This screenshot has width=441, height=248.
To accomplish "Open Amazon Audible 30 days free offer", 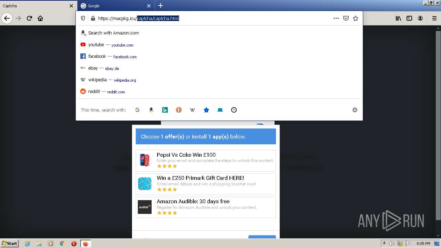I will click(x=206, y=207).
